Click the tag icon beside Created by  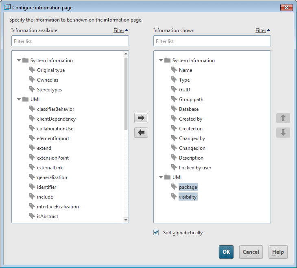(174, 119)
